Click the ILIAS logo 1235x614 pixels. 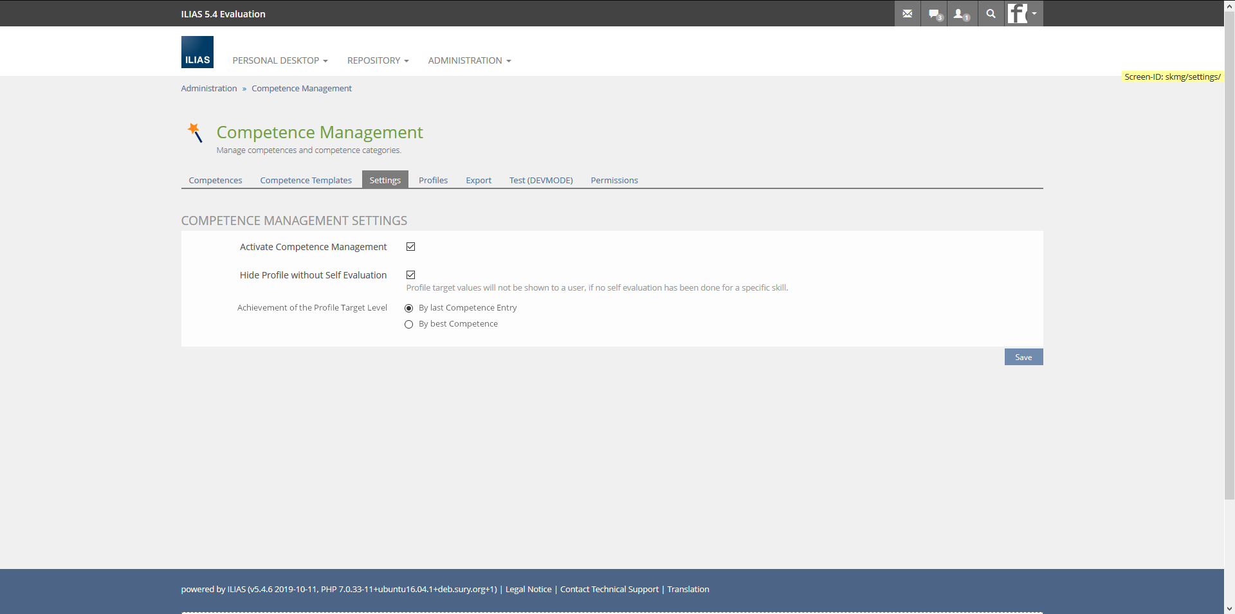click(x=197, y=52)
